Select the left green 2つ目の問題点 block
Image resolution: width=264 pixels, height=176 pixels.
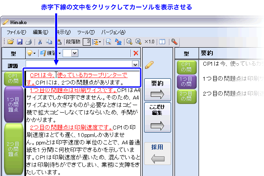click(13, 149)
